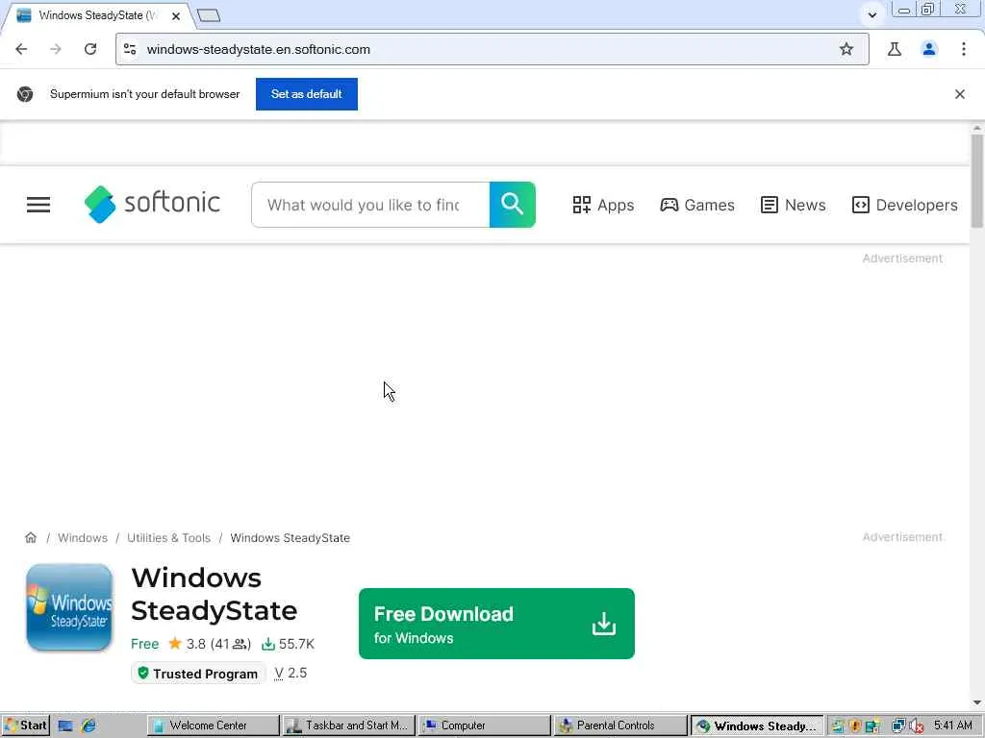Click the 55.7K downloads count
The width and height of the screenshot is (985, 738).
[x=288, y=644]
